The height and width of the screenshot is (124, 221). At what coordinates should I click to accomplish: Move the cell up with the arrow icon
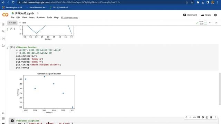pyautogui.click(x=186, y=117)
